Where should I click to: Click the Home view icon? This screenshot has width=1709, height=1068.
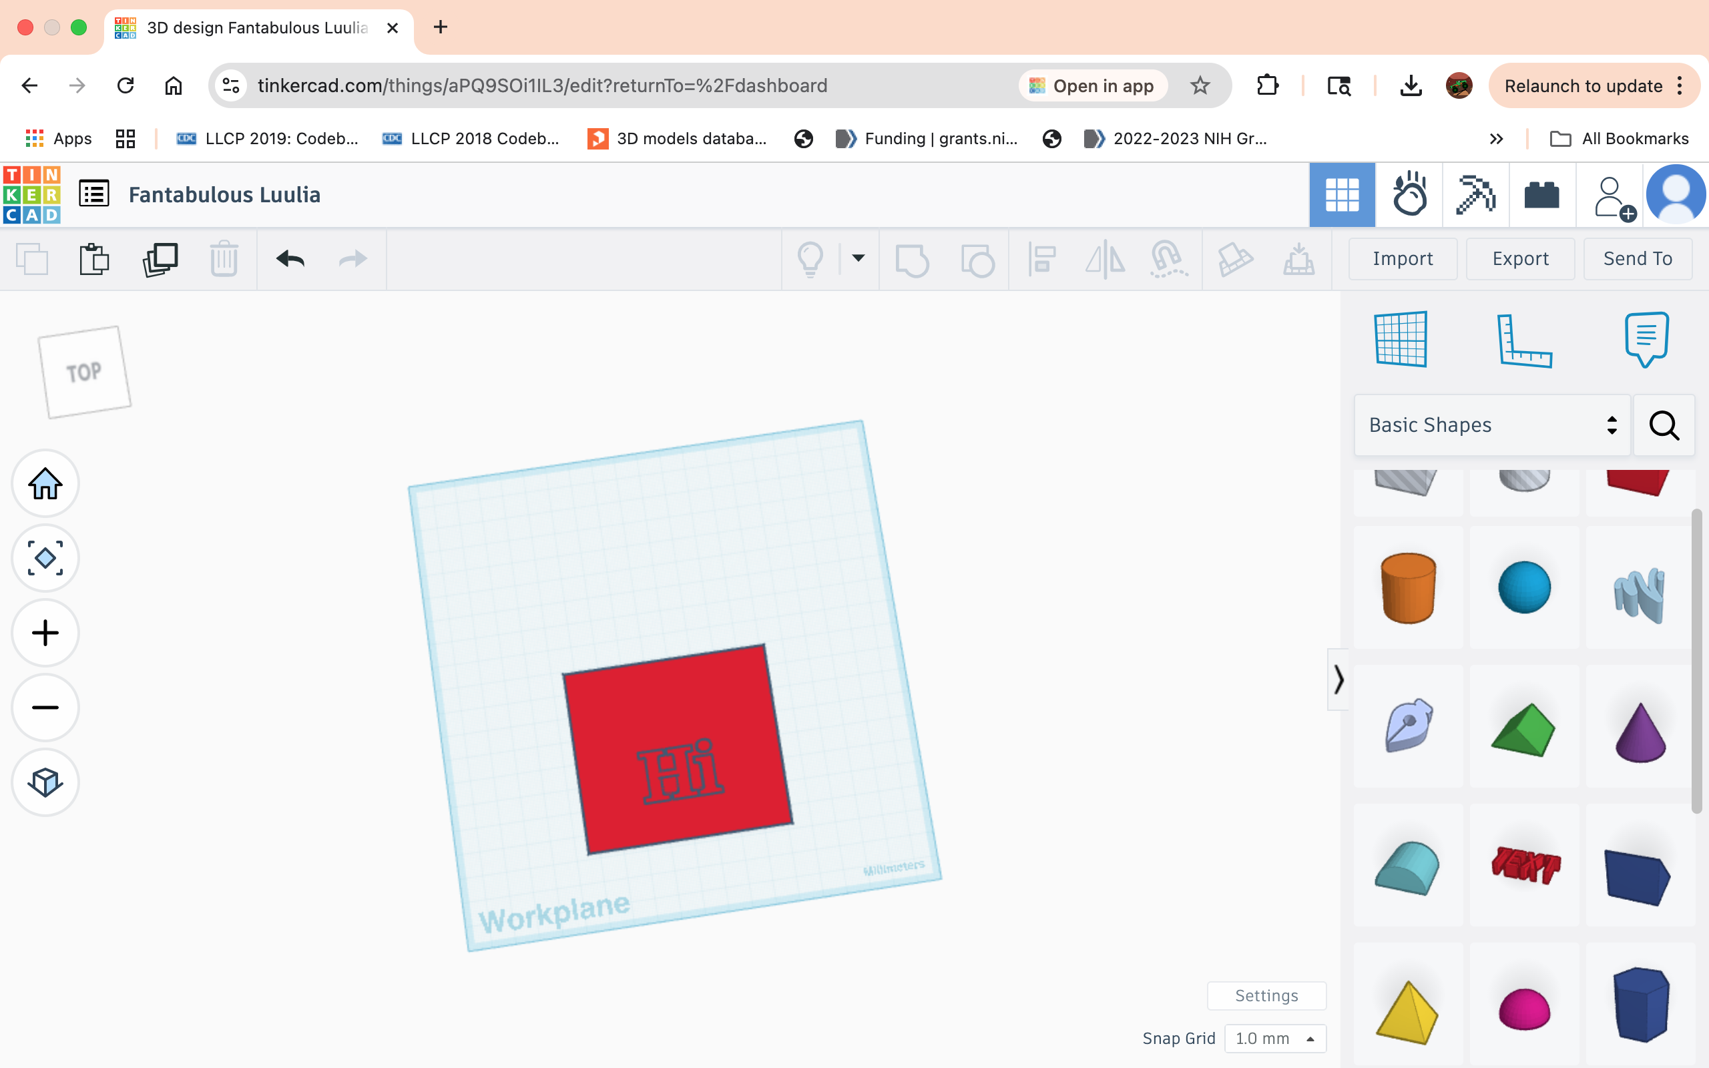pos(45,484)
